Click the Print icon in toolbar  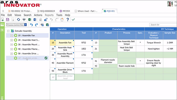24,20
